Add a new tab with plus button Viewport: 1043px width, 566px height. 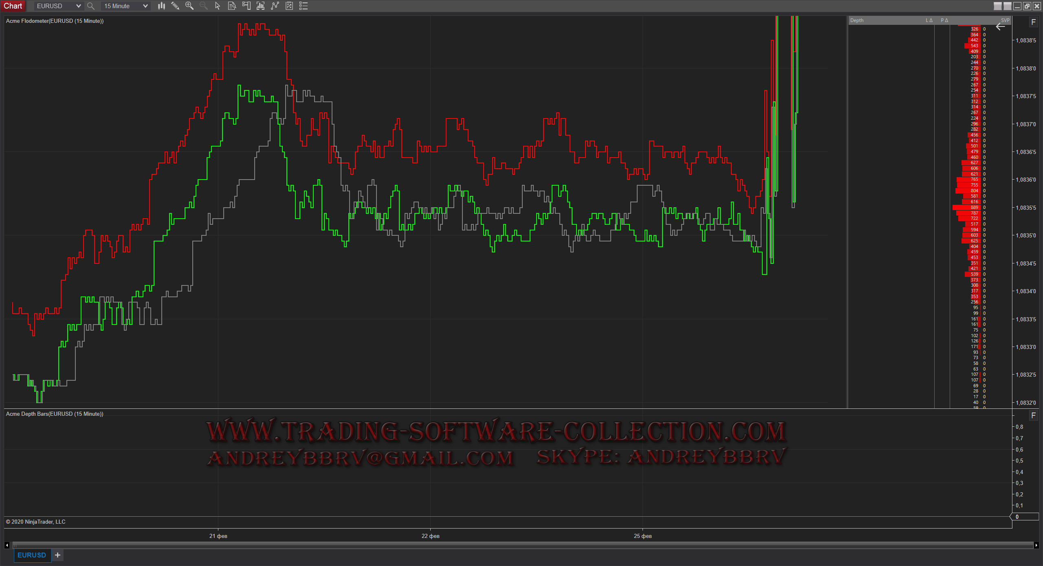pyautogui.click(x=58, y=555)
